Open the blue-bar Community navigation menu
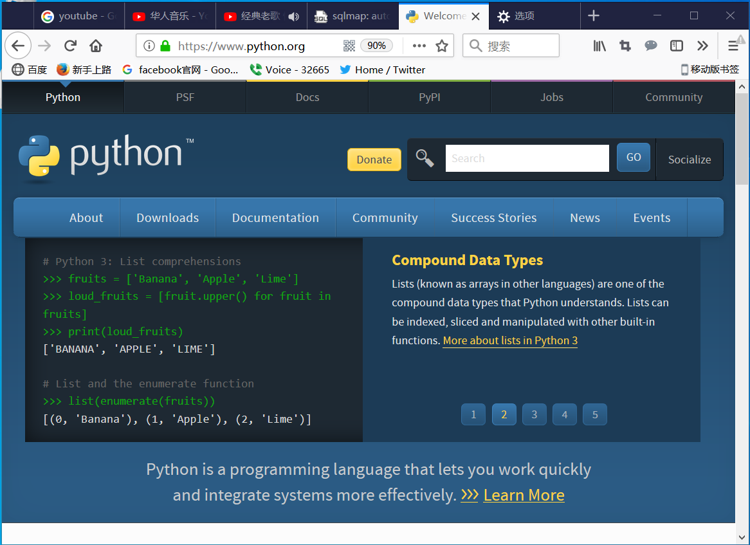 coord(385,217)
